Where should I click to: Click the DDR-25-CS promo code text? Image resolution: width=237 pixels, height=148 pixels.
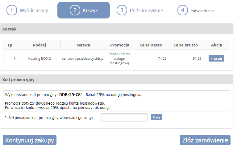tap(70, 95)
